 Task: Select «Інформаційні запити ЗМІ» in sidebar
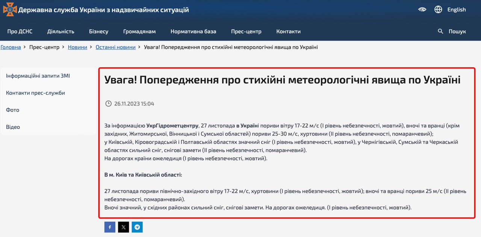point(38,76)
